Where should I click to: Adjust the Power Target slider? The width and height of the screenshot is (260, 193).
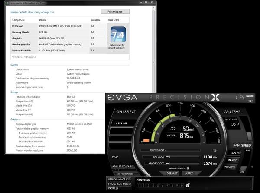[x=170, y=150]
